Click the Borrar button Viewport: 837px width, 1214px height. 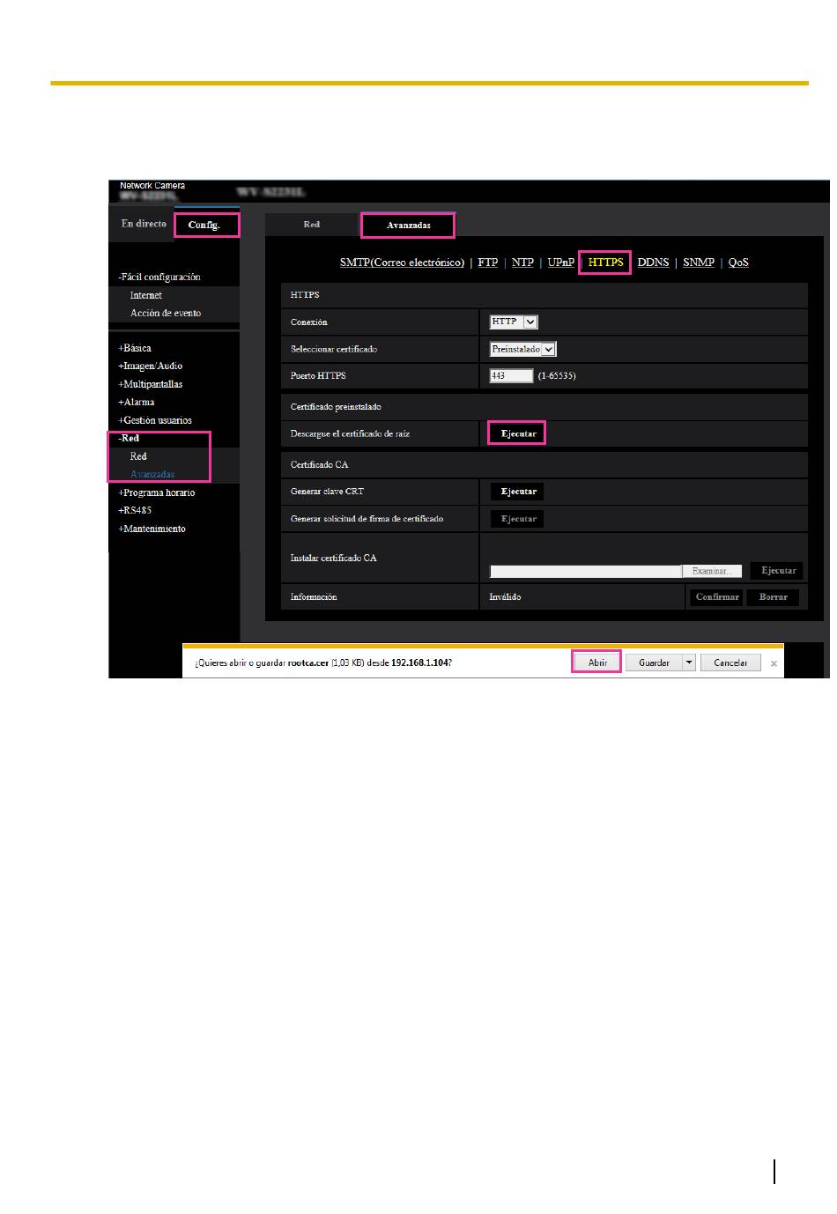pos(774,597)
